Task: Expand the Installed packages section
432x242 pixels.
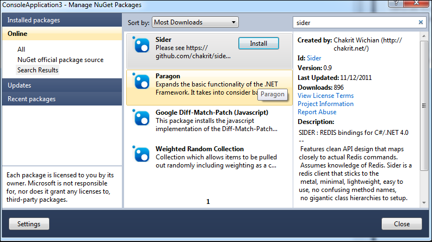Action: point(62,20)
